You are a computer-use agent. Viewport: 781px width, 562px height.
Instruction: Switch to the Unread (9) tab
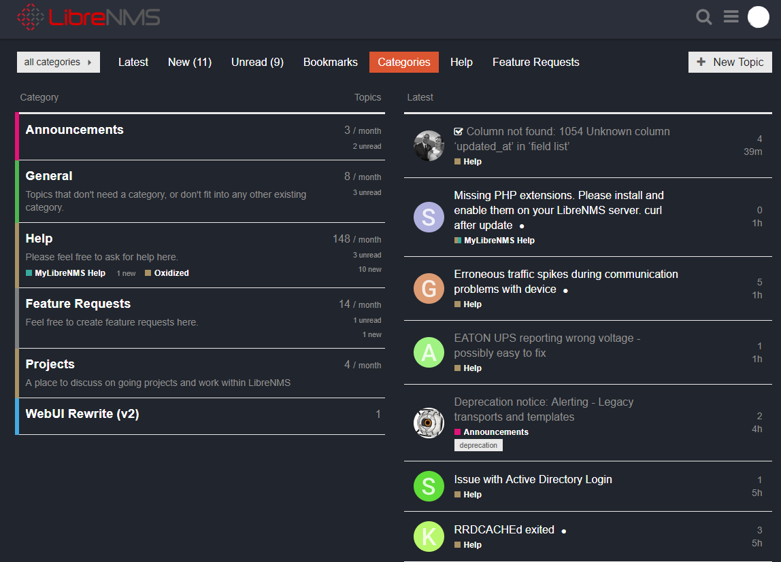click(256, 62)
